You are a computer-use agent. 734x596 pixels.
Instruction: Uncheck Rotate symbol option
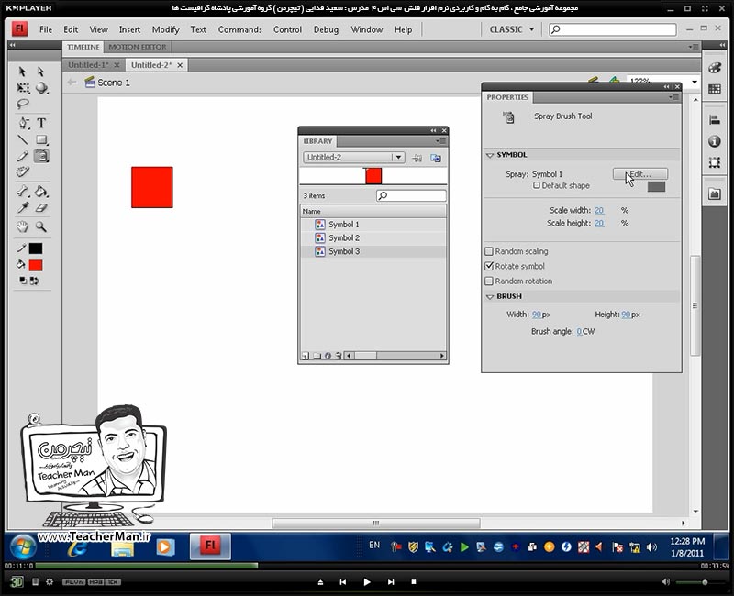pos(489,266)
